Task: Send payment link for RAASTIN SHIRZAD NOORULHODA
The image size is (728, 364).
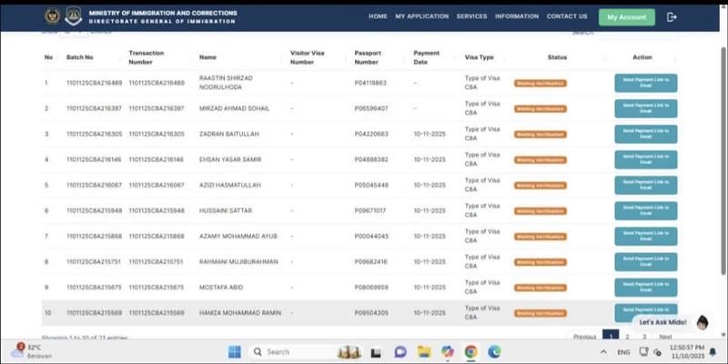Action: 645,83
